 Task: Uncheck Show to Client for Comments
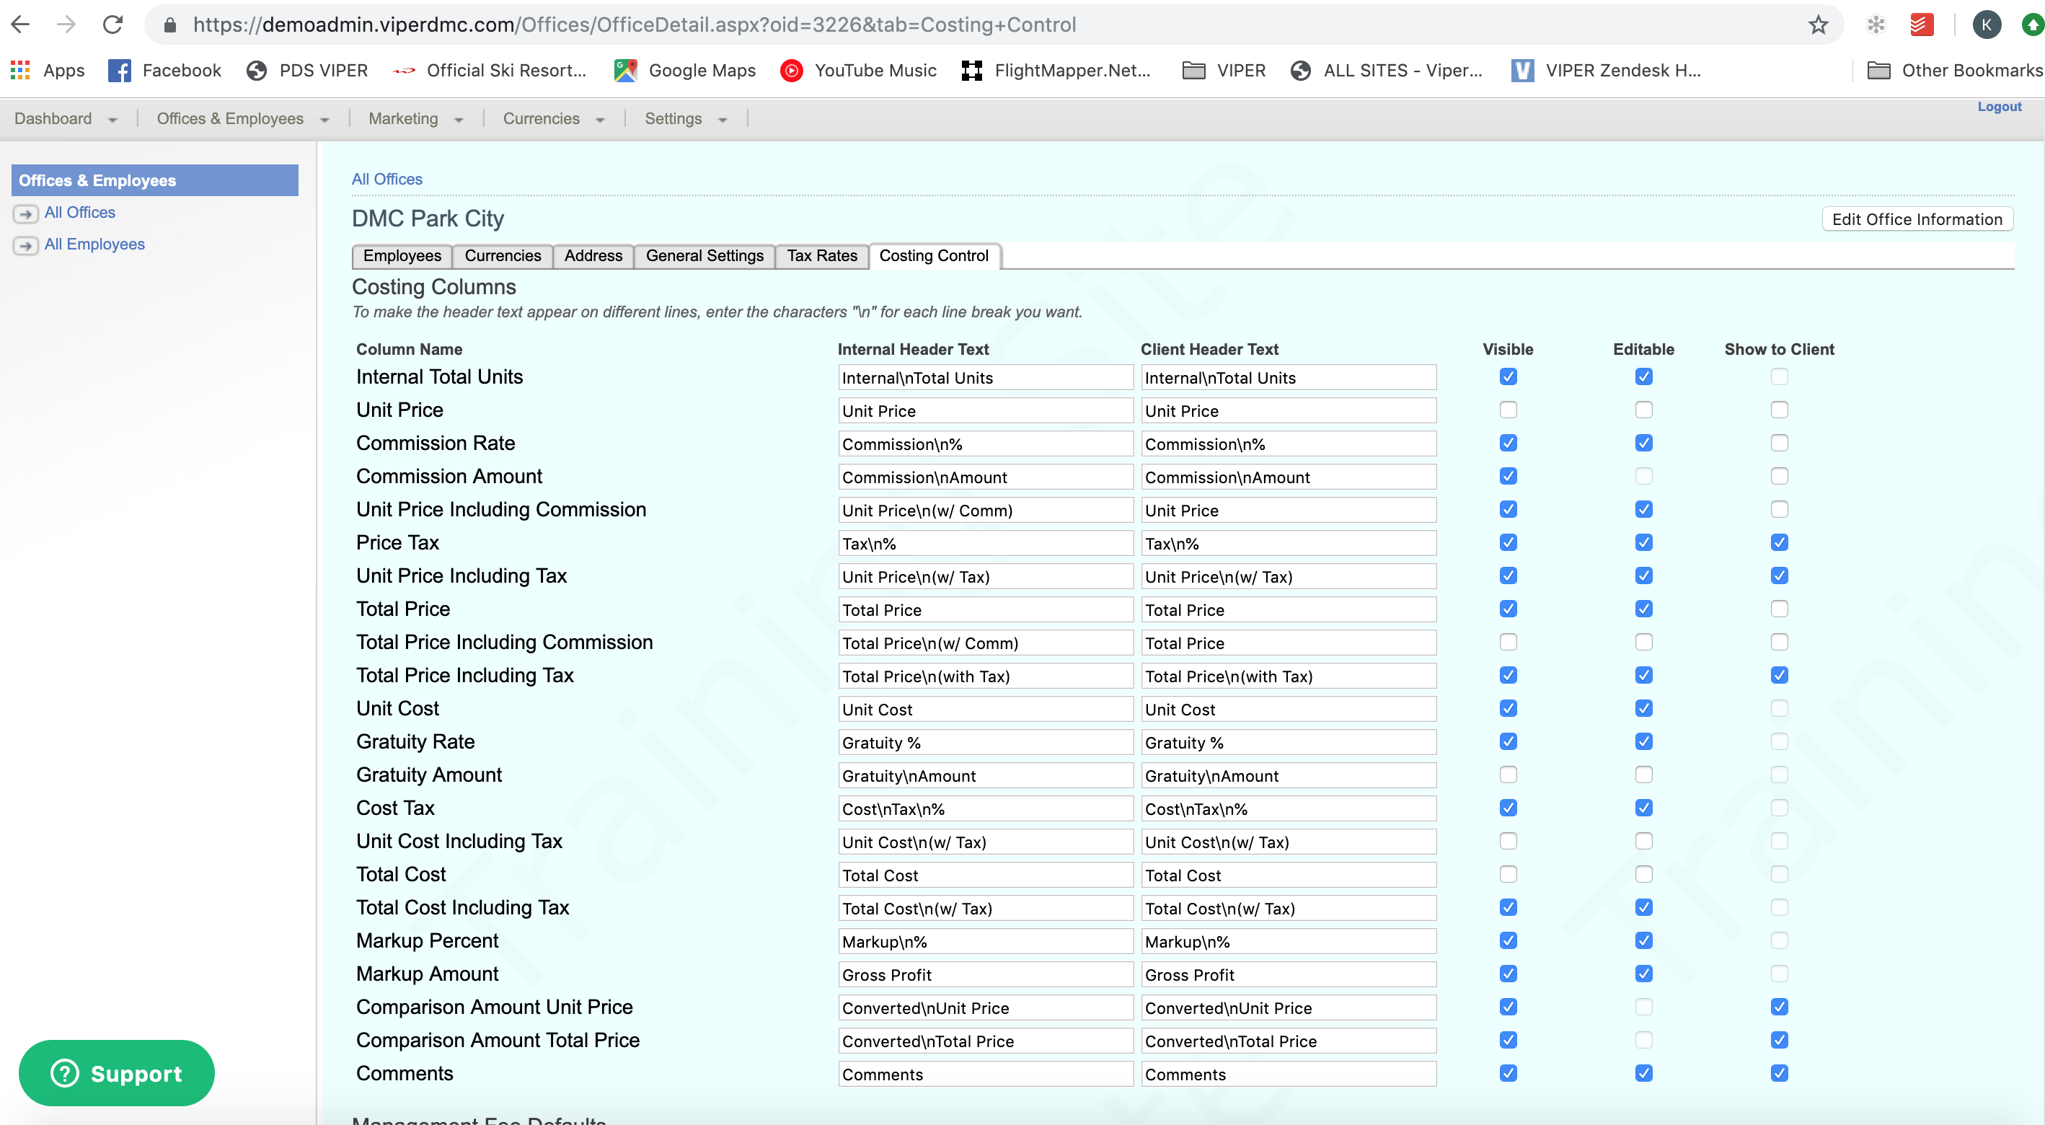coord(1779,1072)
